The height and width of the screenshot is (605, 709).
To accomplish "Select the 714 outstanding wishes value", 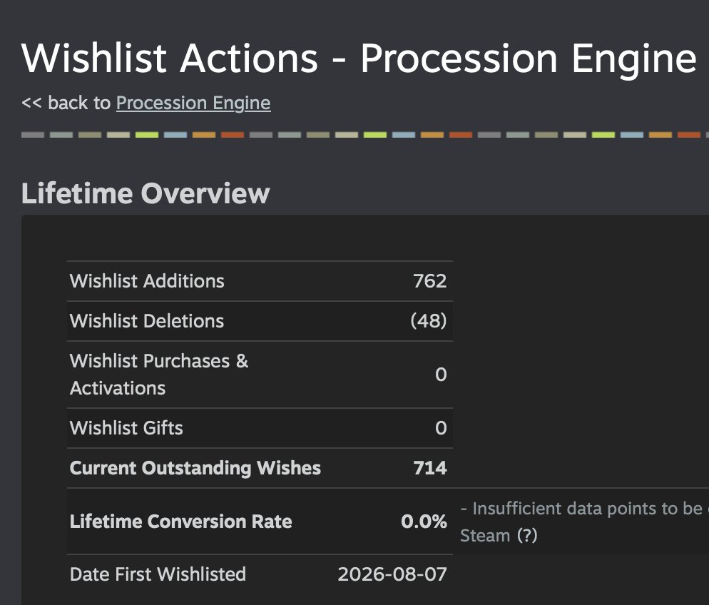I will coord(430,467).
